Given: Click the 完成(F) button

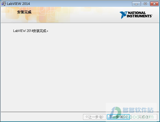Looking at the screenshot, I should [144, 117].
